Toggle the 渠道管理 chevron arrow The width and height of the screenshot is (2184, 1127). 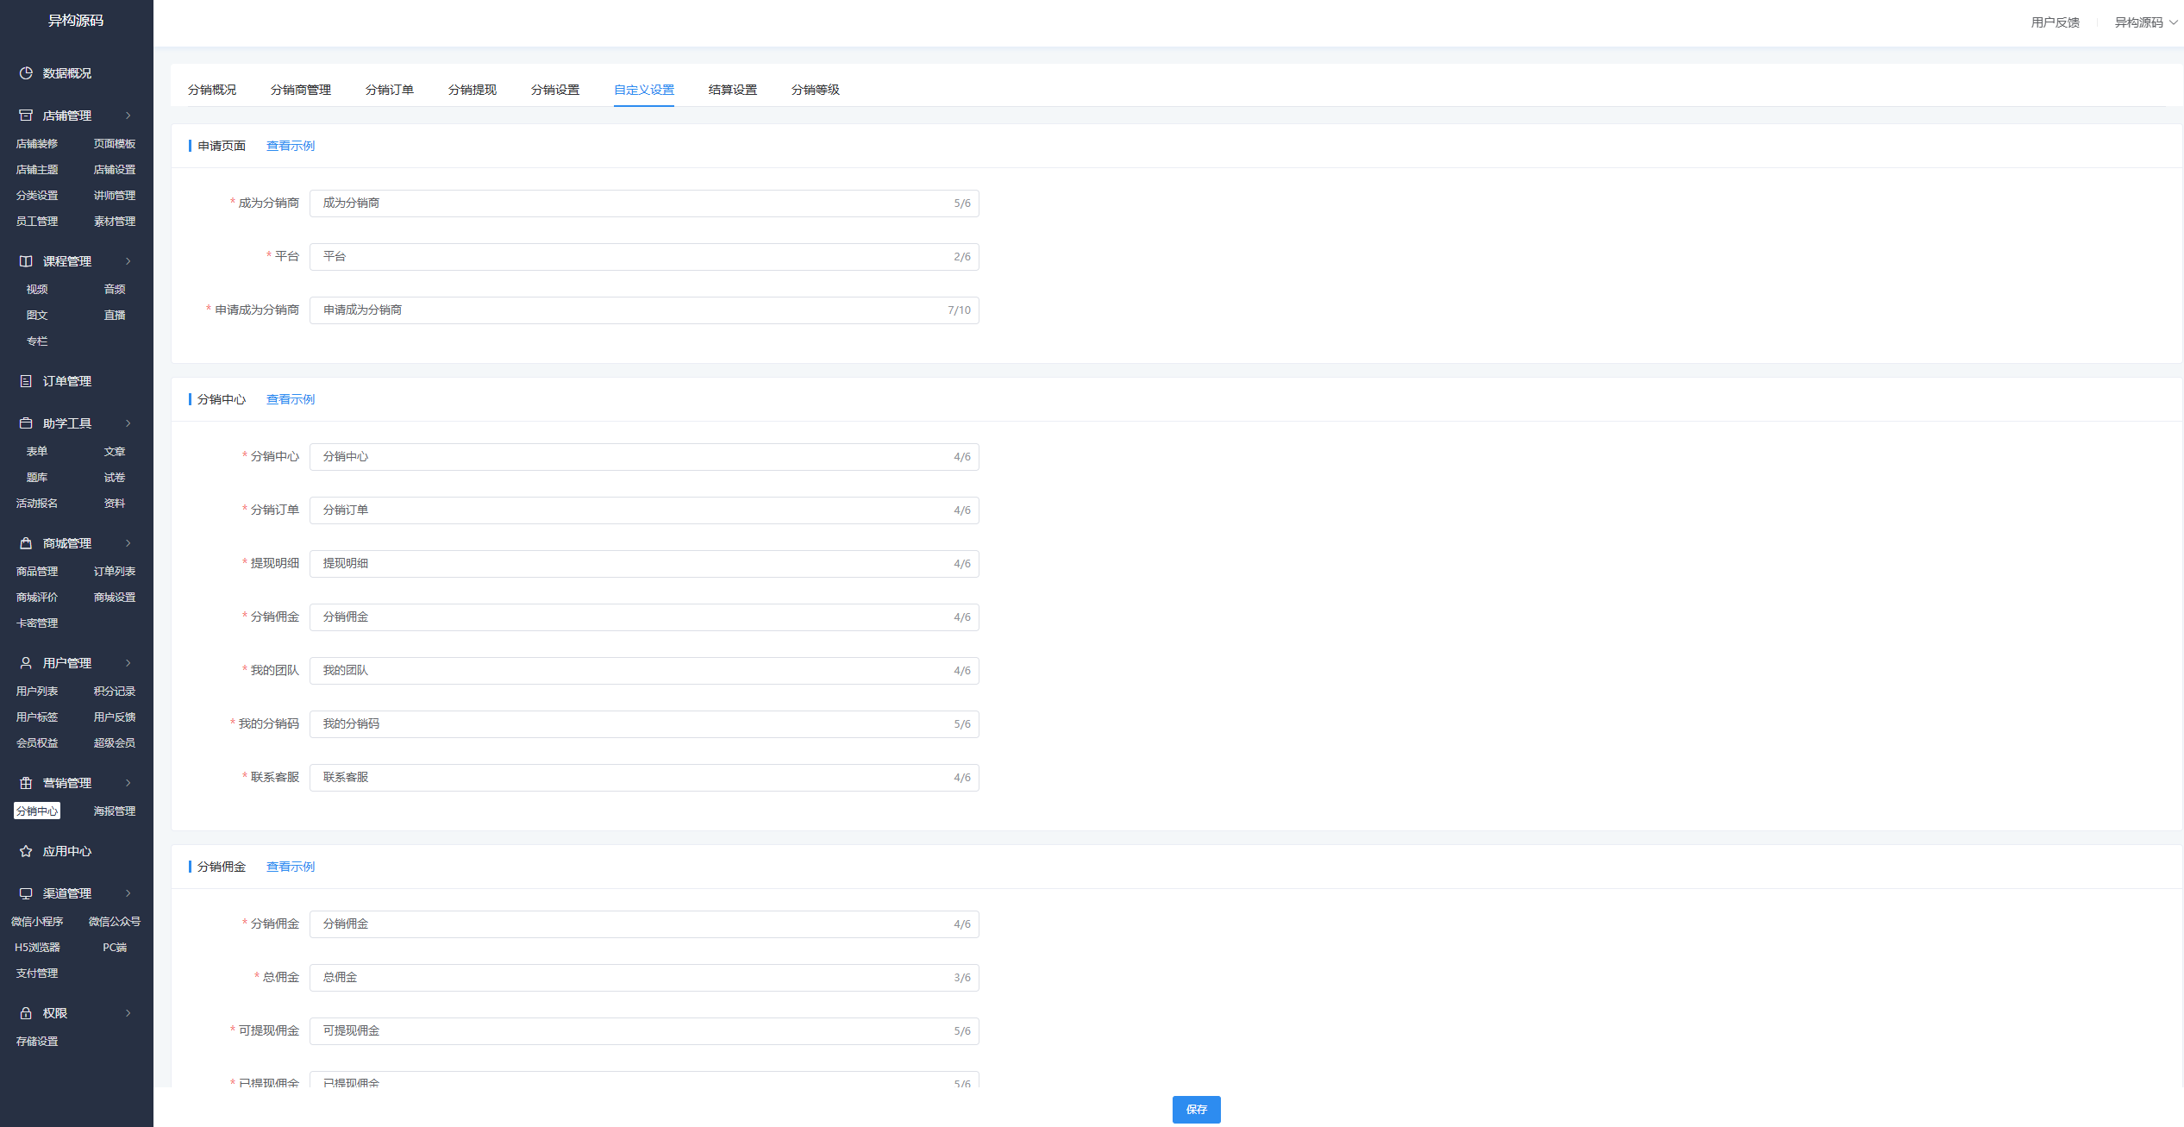[x=128, y=893]
